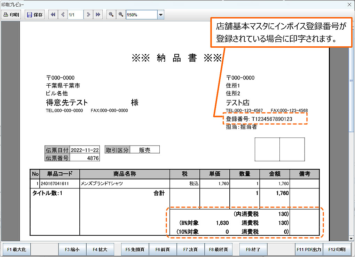Jump to first page with double-left arrow
355x257 pixels.
pyautogui.click(x=53, y=15)
